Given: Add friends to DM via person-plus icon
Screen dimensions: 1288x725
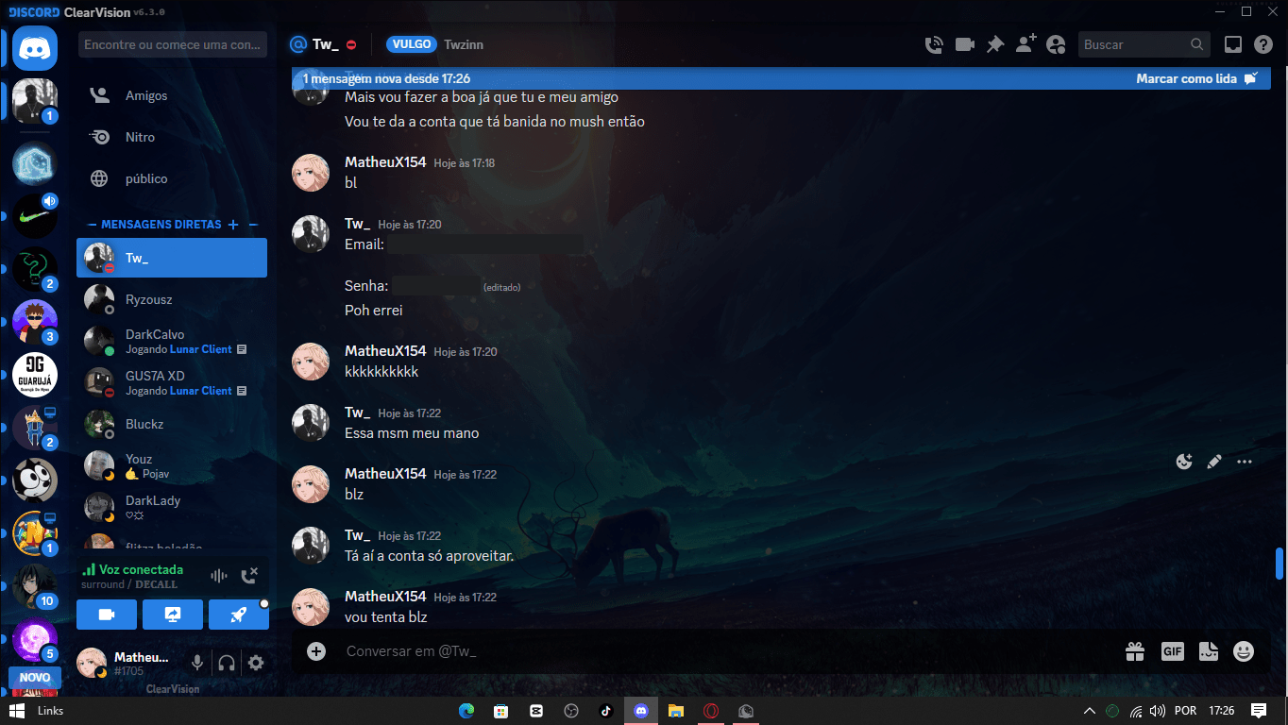Looking at the screenshot, I should click(x=1025, y=43).
